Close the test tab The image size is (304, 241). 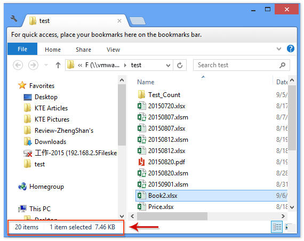119,21
